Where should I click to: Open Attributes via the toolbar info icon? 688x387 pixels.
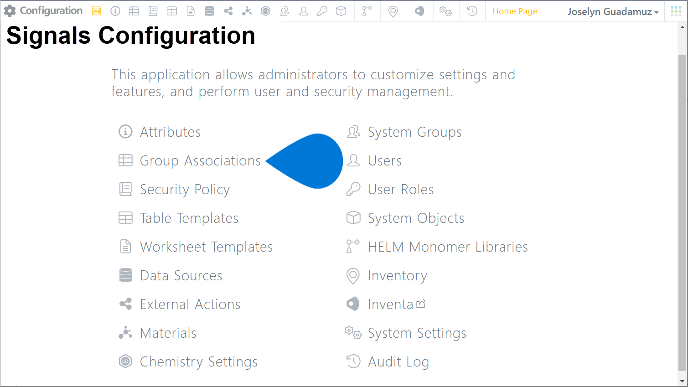(115, 11)
